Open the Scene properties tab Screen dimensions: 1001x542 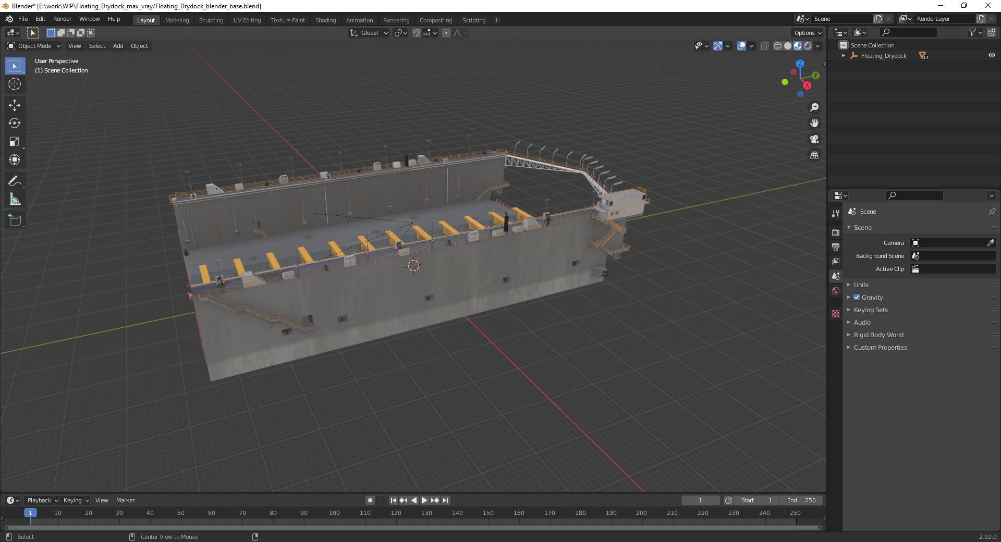tap(836, 276)
